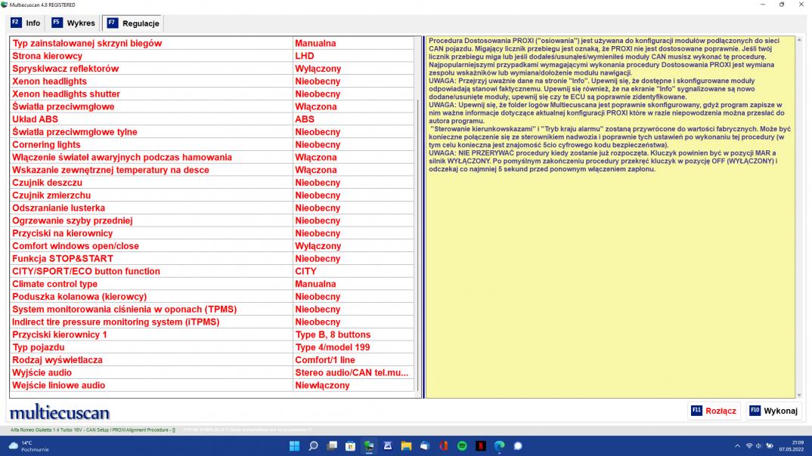Screen dimensions: 812x456
Task: Open File Explorer from the taskbar
Action: tap(406, 445)
